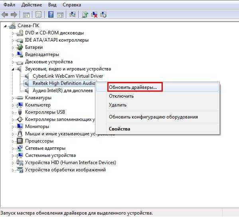Viewport: 239px width, 217px height.
Task: Click the Properties sheet toolbar icon
Action: 38,15
